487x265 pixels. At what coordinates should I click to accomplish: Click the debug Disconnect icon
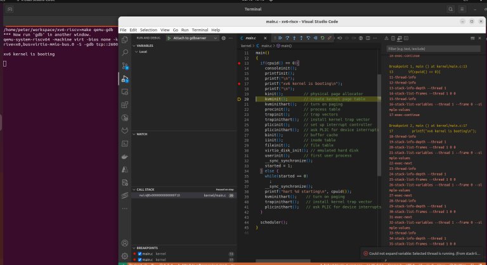click(x=330, y=38)
